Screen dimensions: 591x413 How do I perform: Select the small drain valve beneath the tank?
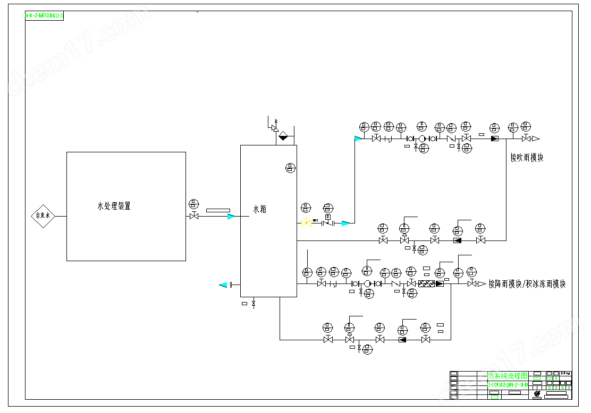click(254, 304)
